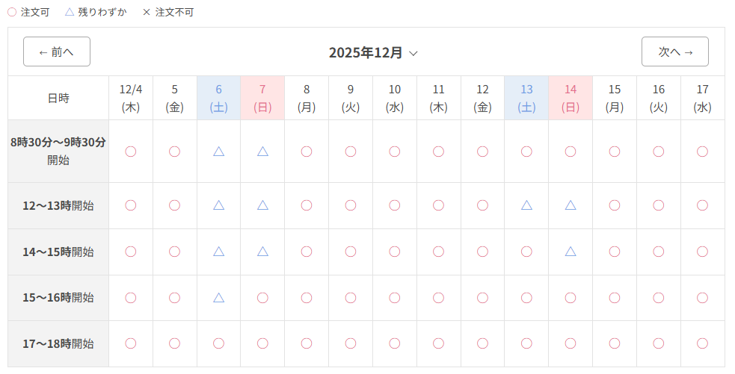Select circle on 15 (月) at 14〜15時
The image size is (735, 374).
[615, 252]
